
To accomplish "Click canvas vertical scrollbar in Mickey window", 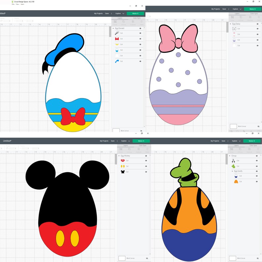I will click(116, 159).
